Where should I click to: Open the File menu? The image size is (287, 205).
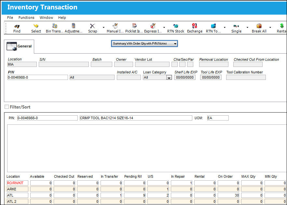pyautogui.click(x=10, y=18)
